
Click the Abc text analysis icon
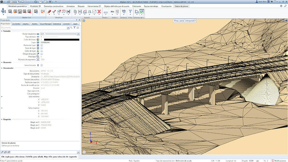coord(112,12)
